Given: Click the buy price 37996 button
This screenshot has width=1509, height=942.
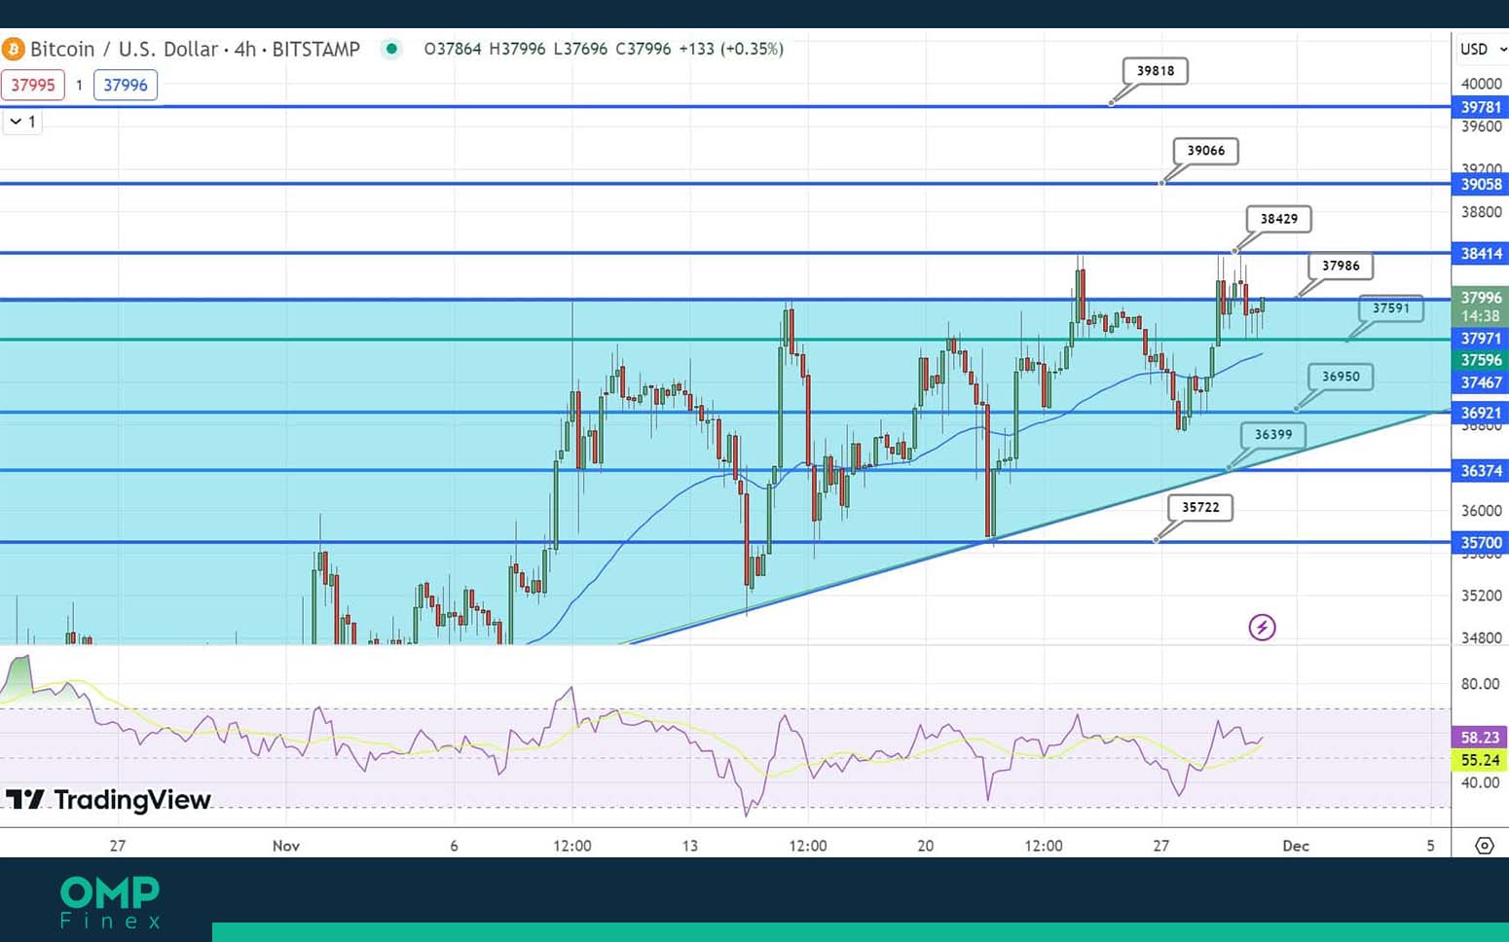Looking at the screenshot, I should click(126, 85).
